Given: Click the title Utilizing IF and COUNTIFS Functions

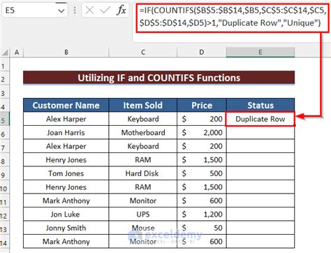Looking at the screenshot, I should pos(159,78).
